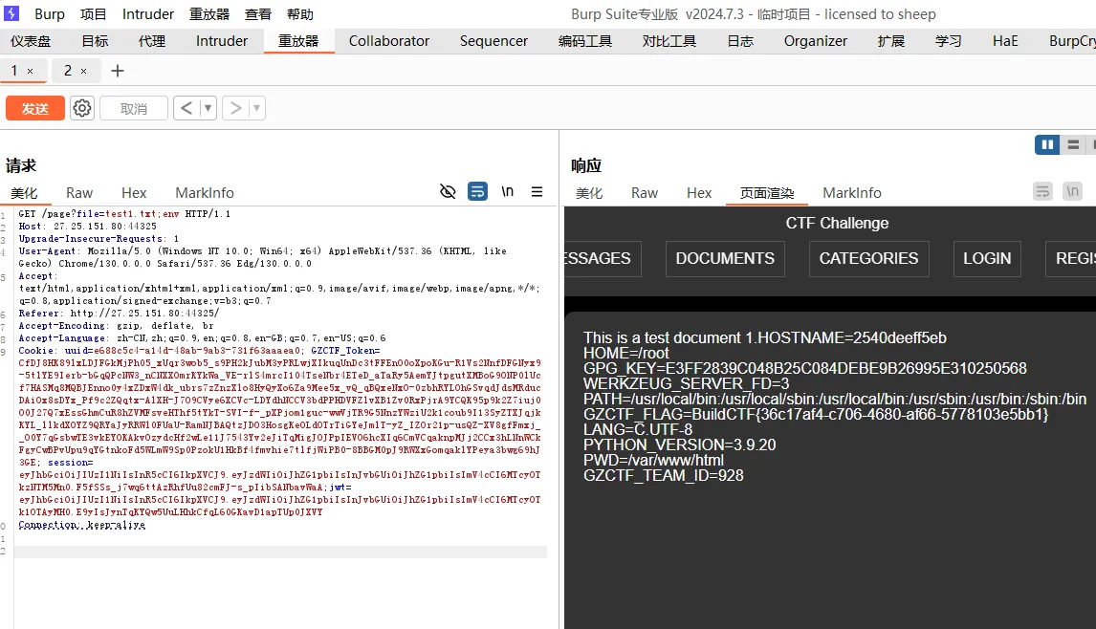Image resolution: width=1096 pixels, height=629 pixels.
Task: Switch to HaE extension tab
Action: tap(1005, 41)
